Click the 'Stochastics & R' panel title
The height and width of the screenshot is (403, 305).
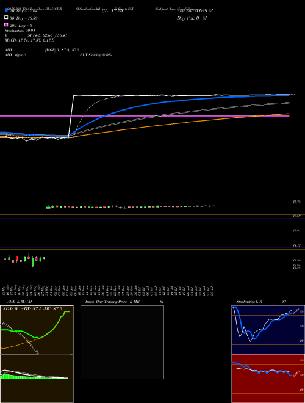tap(249, 302)
